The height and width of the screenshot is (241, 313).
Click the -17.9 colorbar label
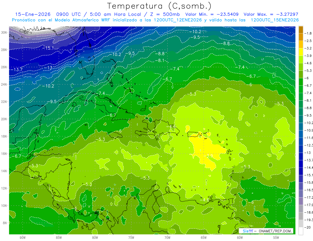(x=309, y=205)
